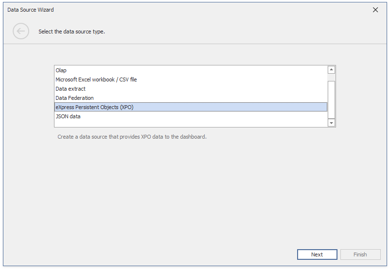Select the Olap data source type
The width and height of the screenshot is (390, 270).
(191, 70)
